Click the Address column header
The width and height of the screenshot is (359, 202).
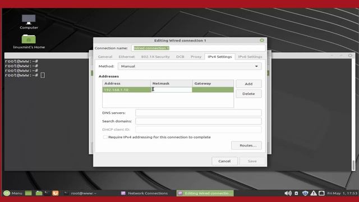coord(126,84)
